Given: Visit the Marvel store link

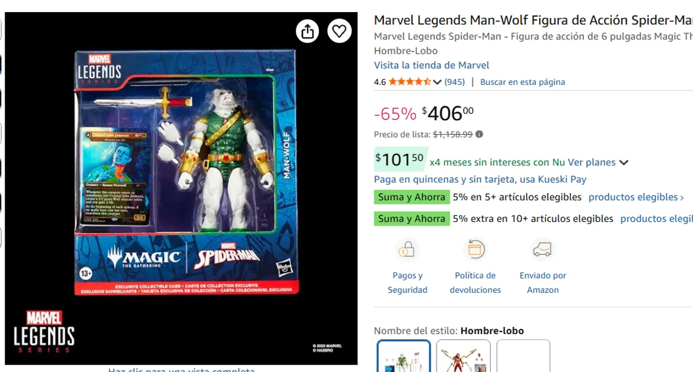Looking at the screenshot, I should pos(431,65).
